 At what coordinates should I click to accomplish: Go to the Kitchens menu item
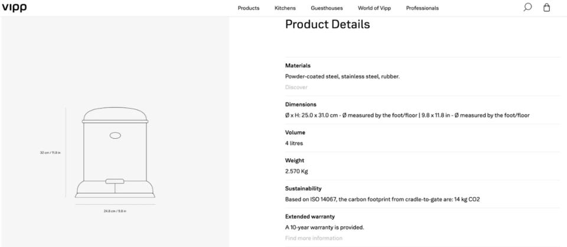(x=285, y=8)
